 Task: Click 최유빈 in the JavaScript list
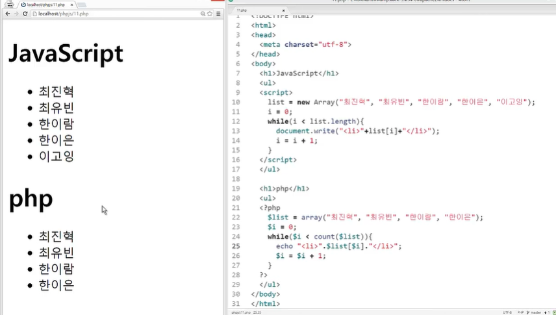coord(57,108)
